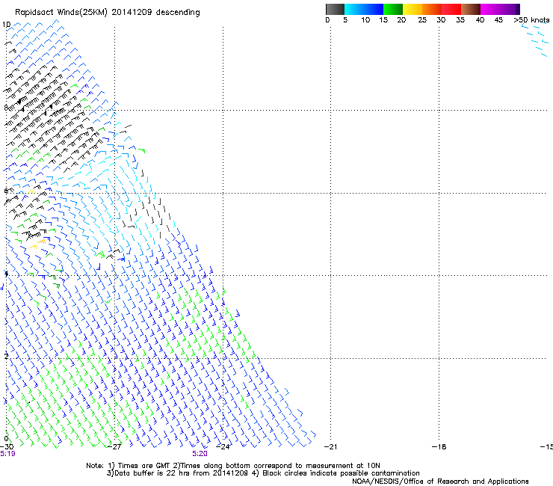553x486 pixels.
Task: Click the orange wind barb cluster near 5N
Action: point(38,244)
